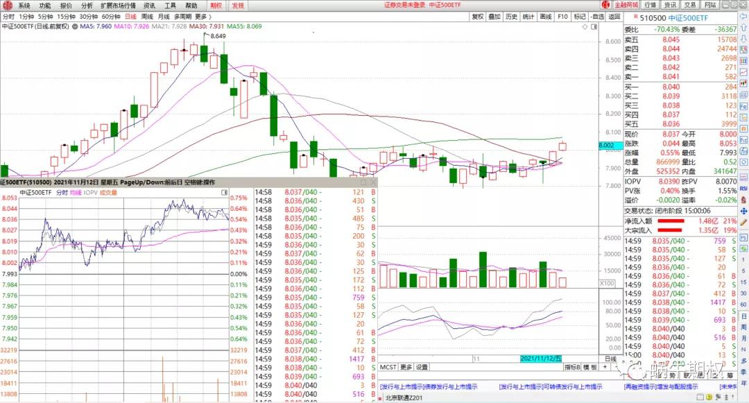Toggle the 叠加 overlay option

pos(494,16)
